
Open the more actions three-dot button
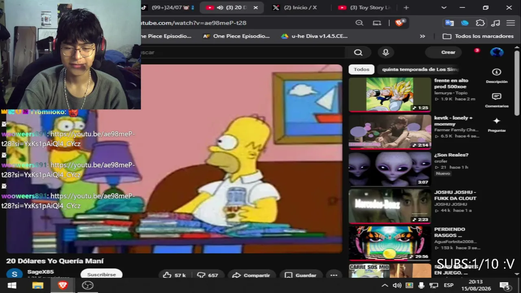click(x=334, y=275)
